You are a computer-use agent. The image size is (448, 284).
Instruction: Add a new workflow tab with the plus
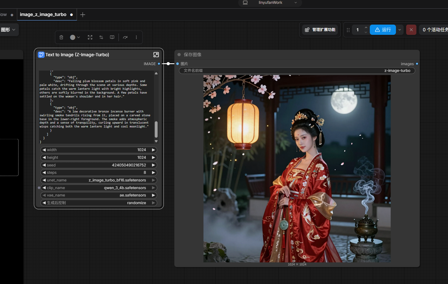tap(83, 15)
